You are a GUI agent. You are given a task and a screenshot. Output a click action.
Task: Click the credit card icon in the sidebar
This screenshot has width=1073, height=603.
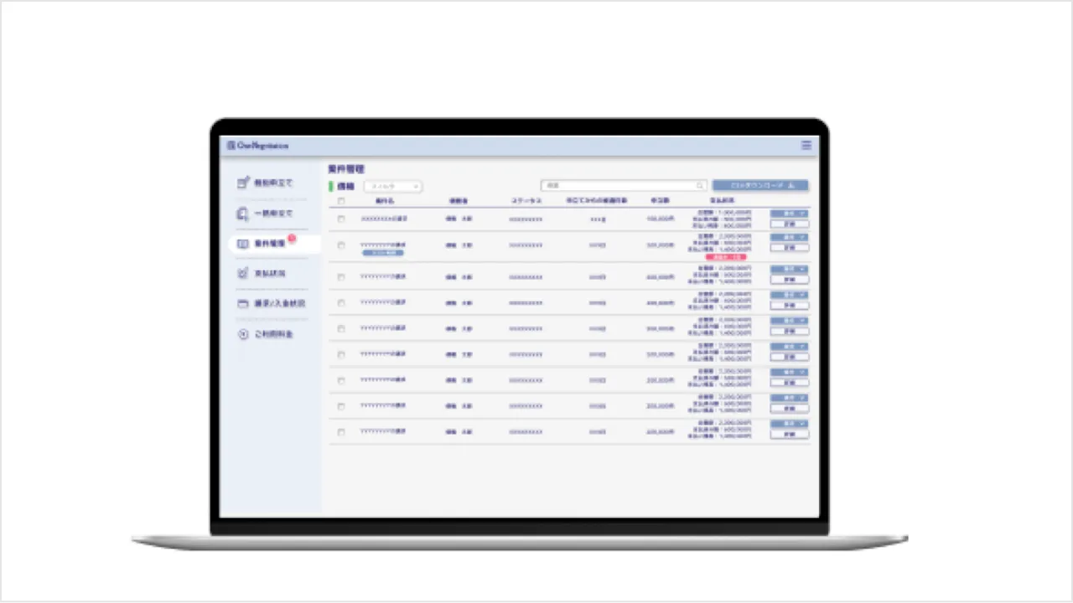click(242, 303)
